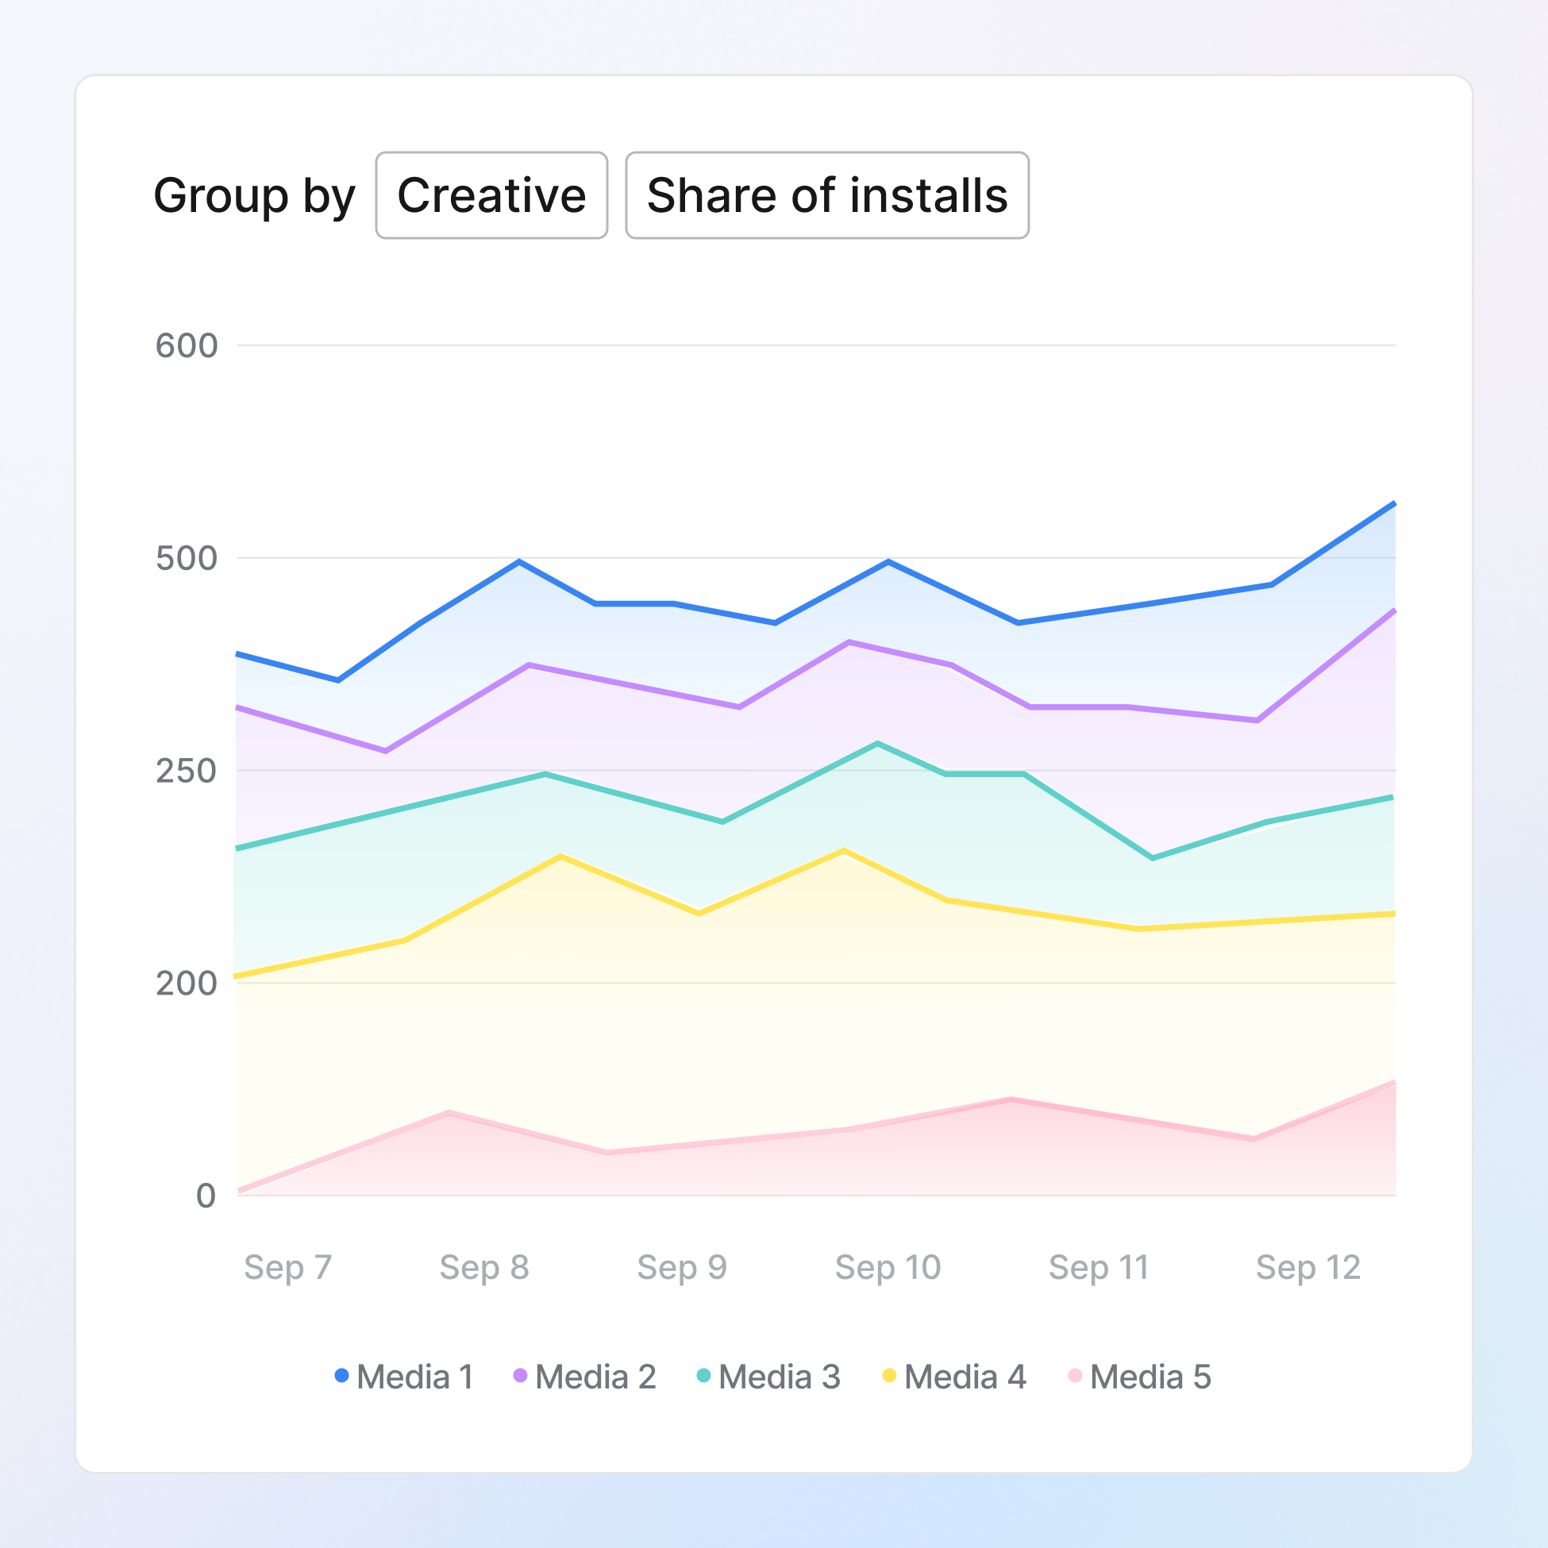Screen dimensions: 1548x1548
Task: Click the yellow Media 4 color marker
Action: (x=888, y=1377)
